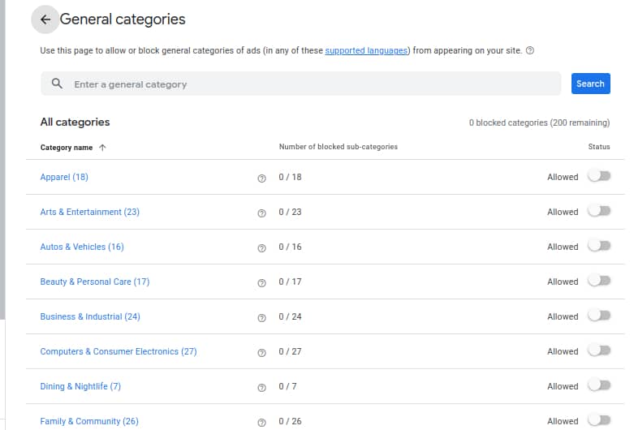Click the blue Search button
The height and width of the screenshot is (430, 634).
pyautogui.click(x=590, y=84)
